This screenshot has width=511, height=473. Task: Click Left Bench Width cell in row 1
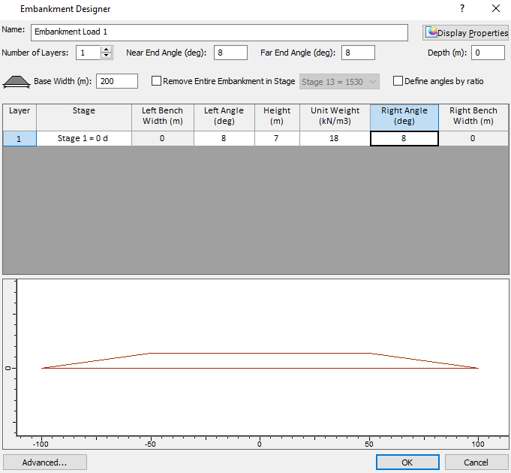tap(163, 139)
